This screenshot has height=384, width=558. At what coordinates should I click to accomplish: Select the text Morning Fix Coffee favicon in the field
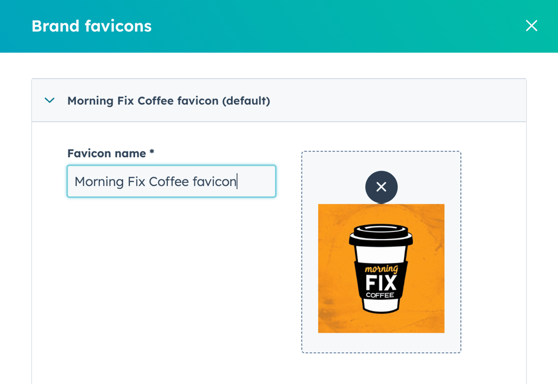[156, 181]
